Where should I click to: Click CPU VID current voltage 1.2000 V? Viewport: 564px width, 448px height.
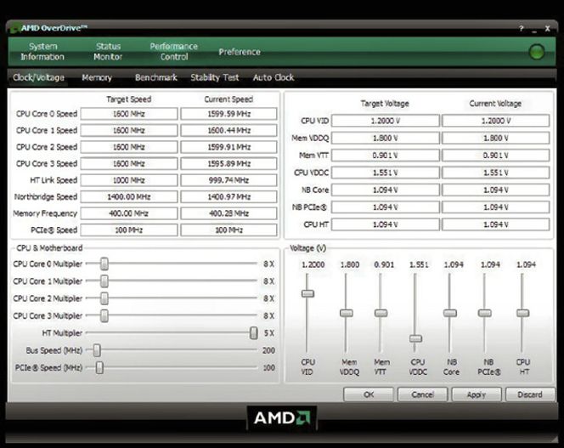pos(496,121)
